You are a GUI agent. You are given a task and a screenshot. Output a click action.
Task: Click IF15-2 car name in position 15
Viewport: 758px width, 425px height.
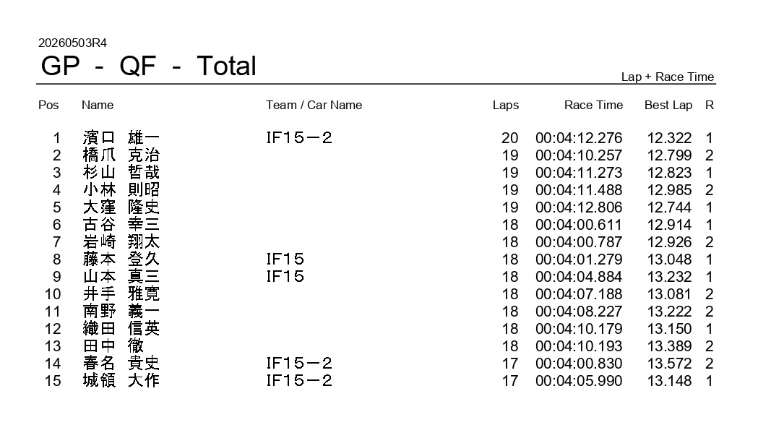tap(298, 380)
